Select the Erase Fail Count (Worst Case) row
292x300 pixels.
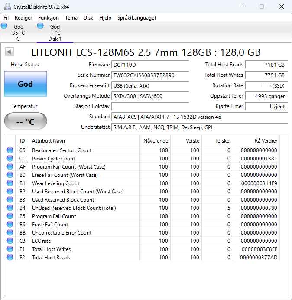tap(142, 175)
